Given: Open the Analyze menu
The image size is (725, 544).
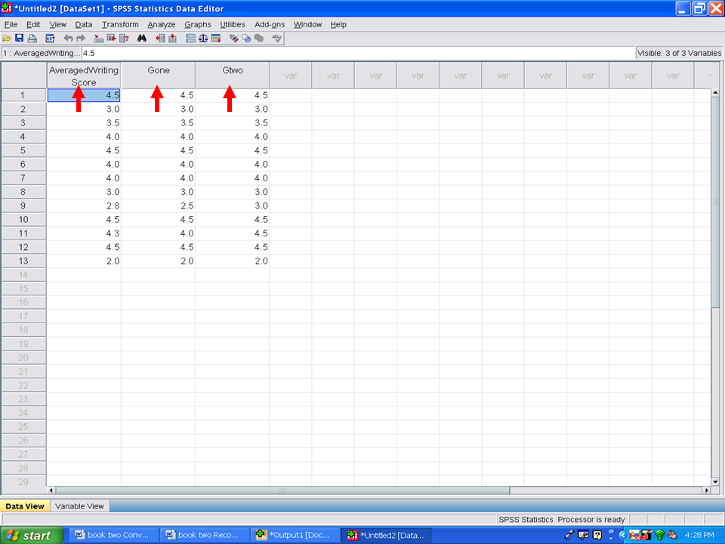Looking at the screenshot, I should pyautogui.click(x=161, y=24).
